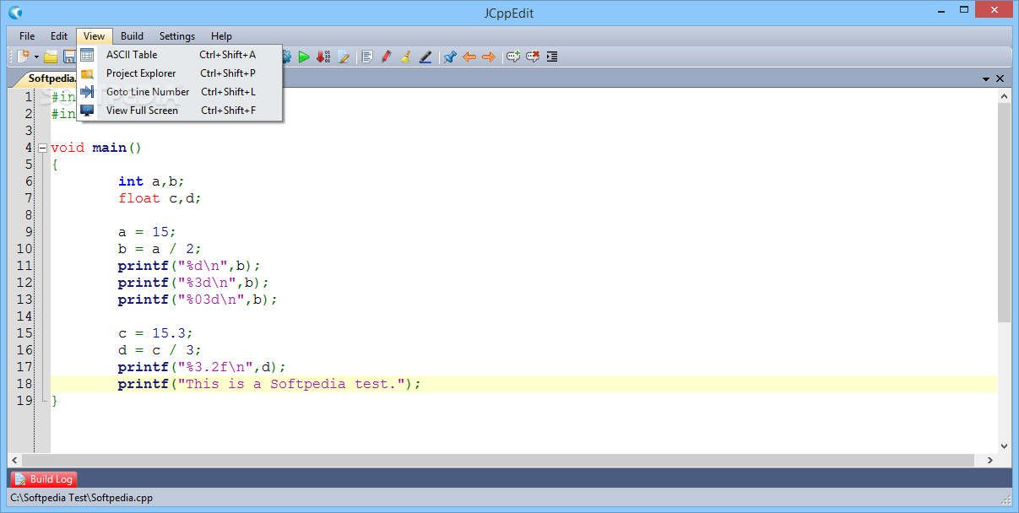
Task: Open the tab list dropdown arrow
Action: tap(985, 78)
